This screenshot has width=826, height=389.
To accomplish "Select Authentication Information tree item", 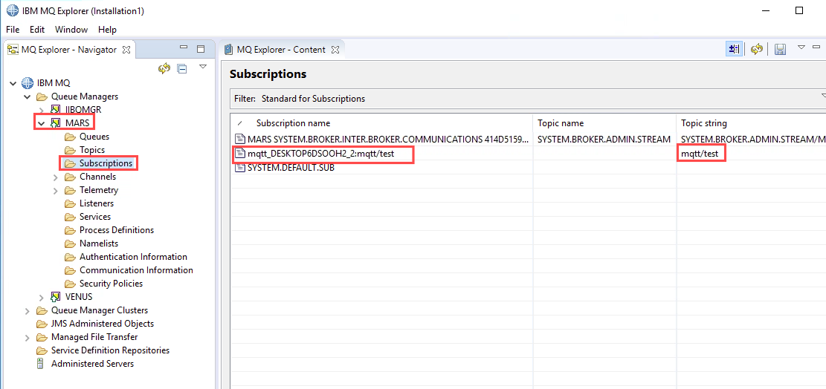I will point(133,257).
